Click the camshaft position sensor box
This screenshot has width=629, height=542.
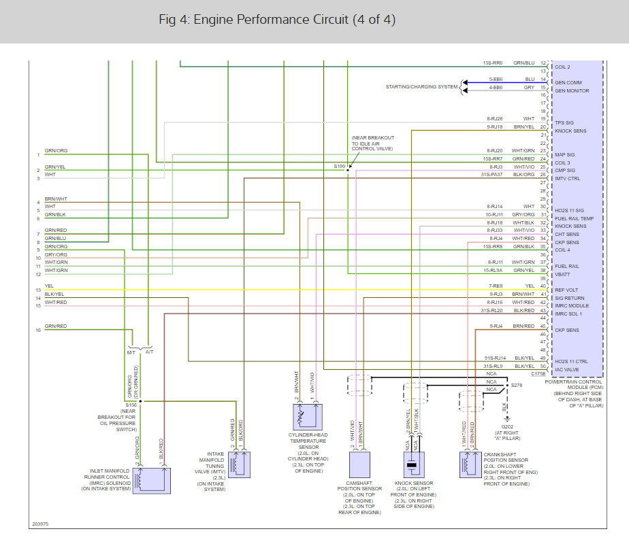[359, 464]
